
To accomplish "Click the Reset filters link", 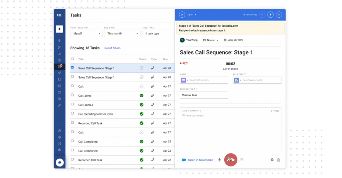I will pos(112,48).
